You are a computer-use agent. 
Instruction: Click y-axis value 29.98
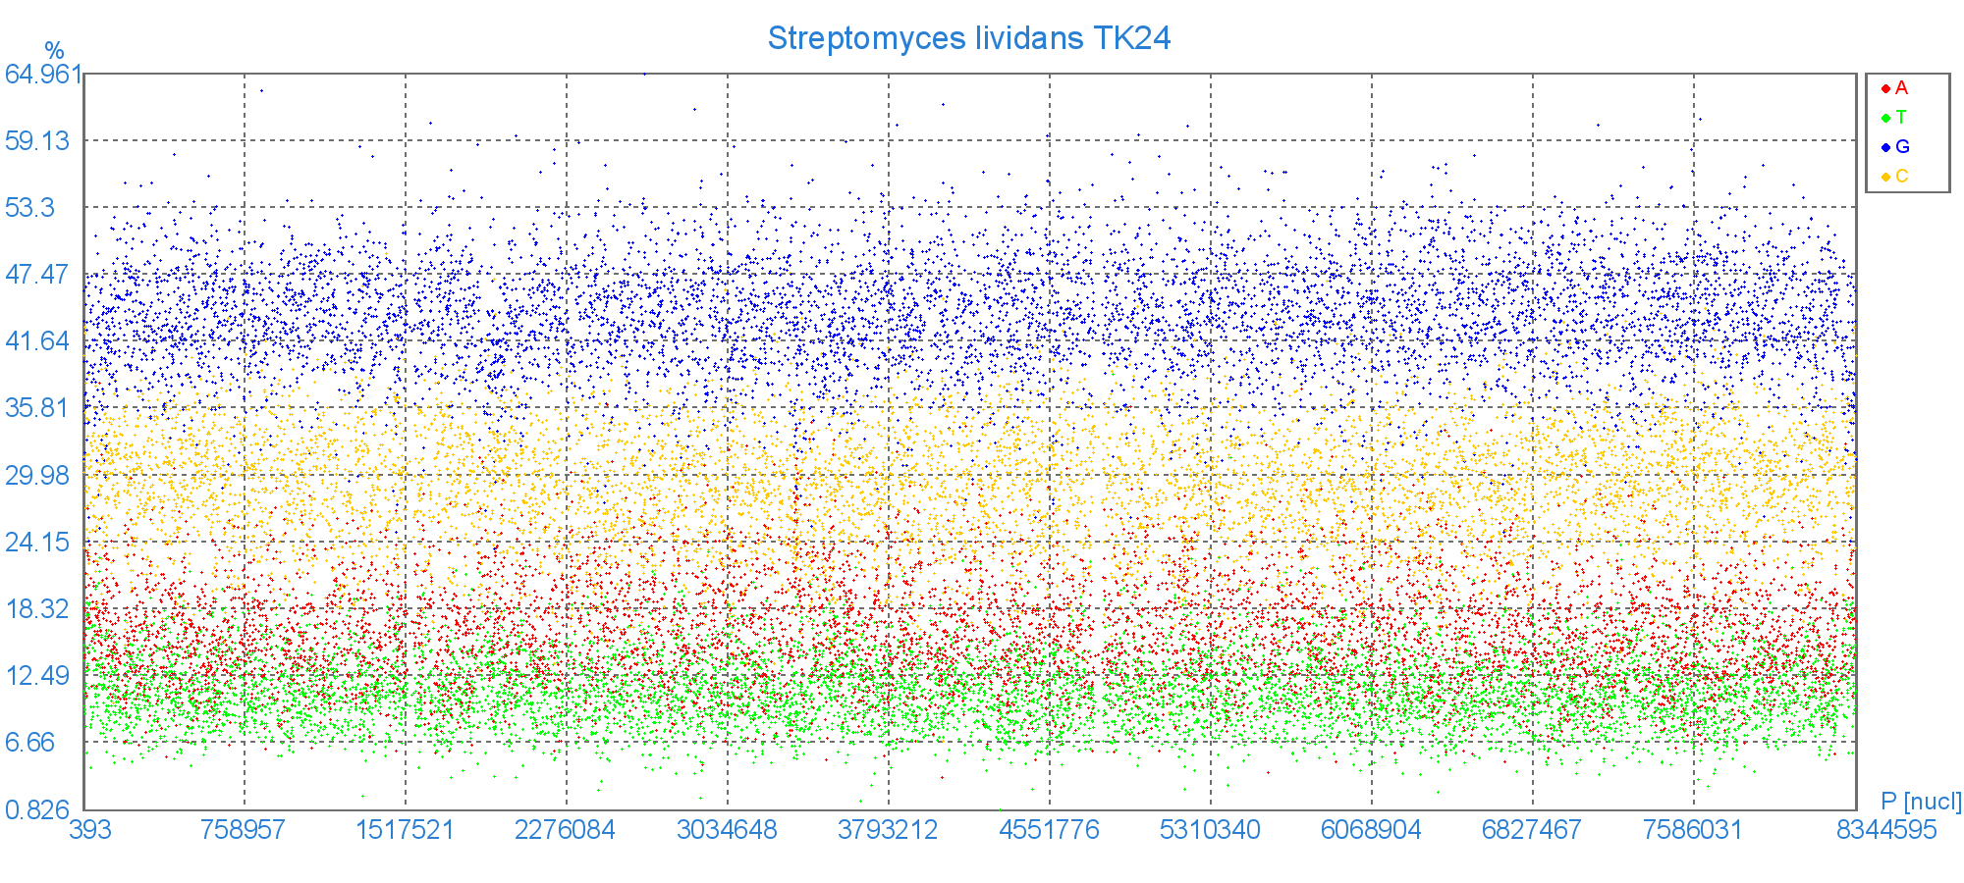pyautogui.click(x=37, y=475)
